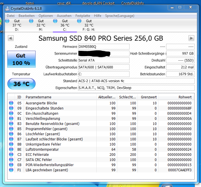Open the Datei menu

pyautogui.click(x=11, y=16)
